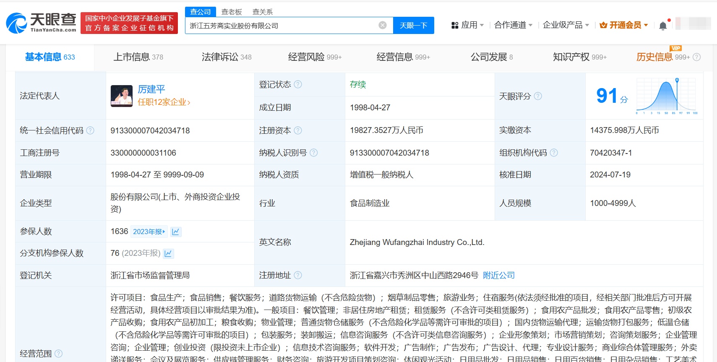This screenshot has height=362, width=717.
Task: Open 附近公司 link
Action: click(498, 275)
